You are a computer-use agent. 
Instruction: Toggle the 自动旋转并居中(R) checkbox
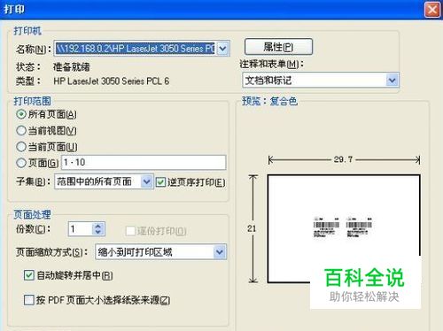[x=29, y=275]
